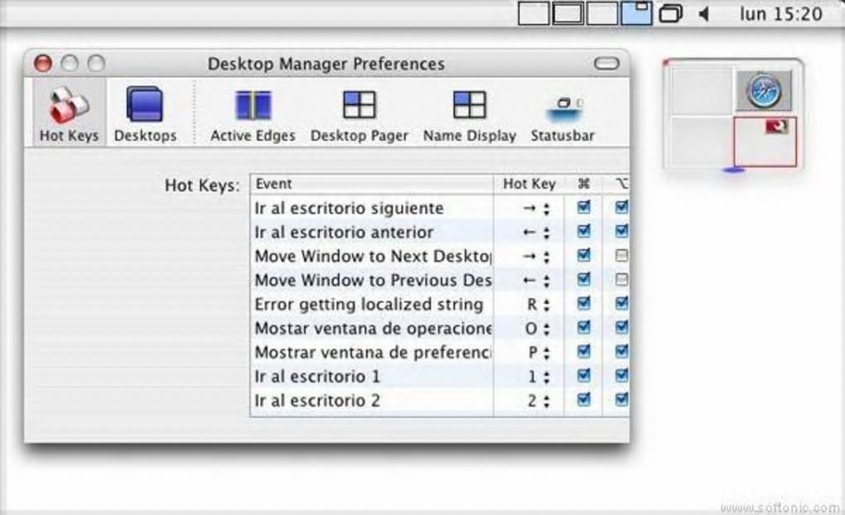Click the clock showing lun 15:20

click(x=780, y=14)
